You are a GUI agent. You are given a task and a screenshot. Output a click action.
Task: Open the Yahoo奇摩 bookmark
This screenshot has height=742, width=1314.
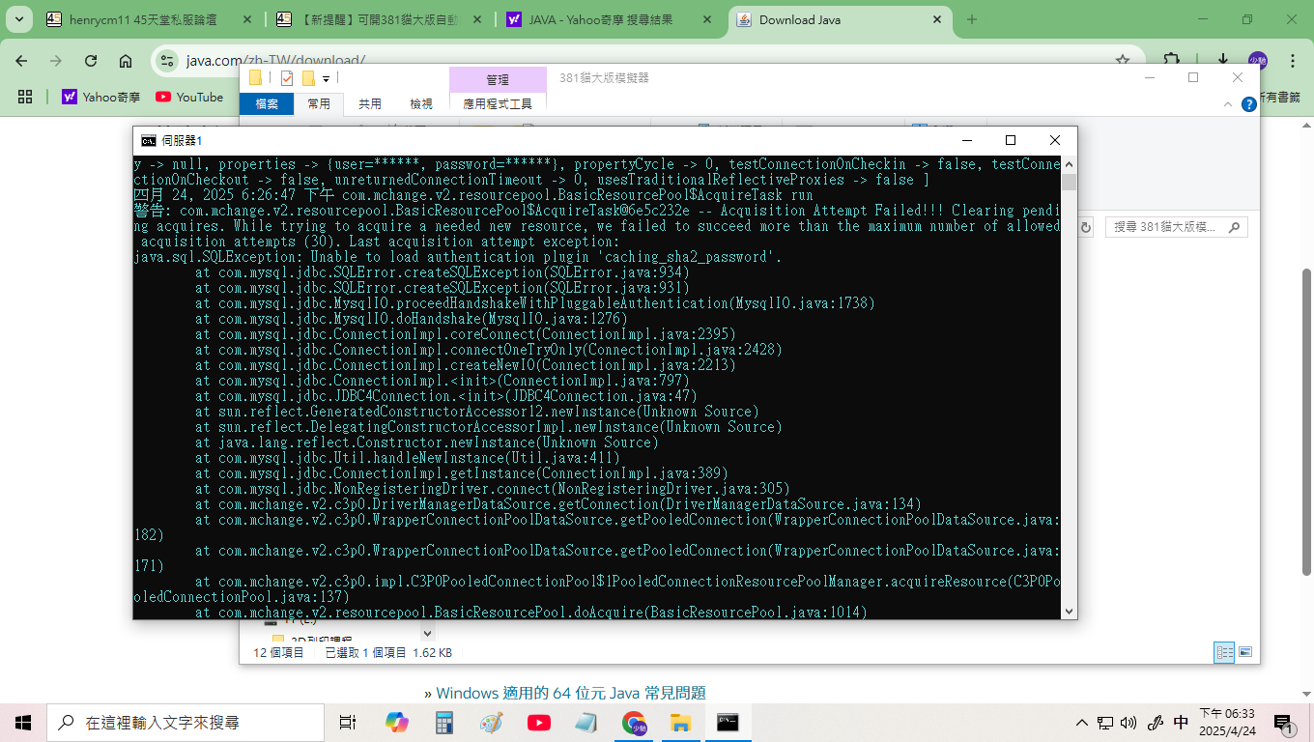[101, 97]
